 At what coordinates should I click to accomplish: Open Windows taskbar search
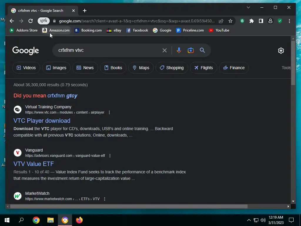[21, 220]
